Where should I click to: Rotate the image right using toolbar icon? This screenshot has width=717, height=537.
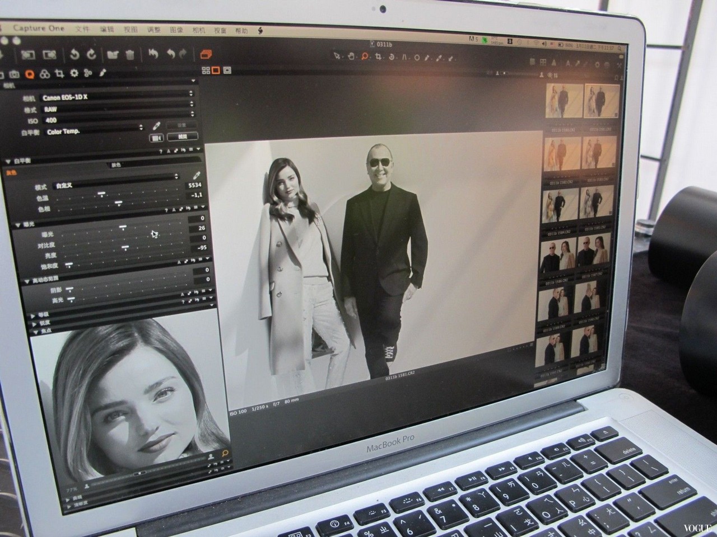91,54
